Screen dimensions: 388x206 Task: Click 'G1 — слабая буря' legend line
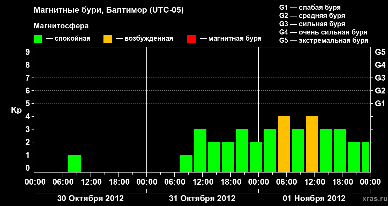pos(310,7)
